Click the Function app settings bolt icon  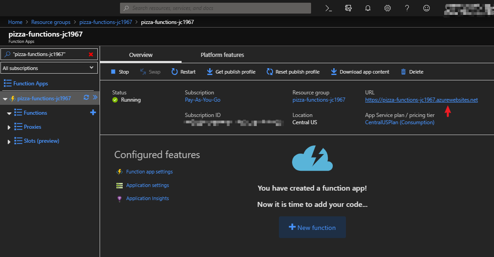point(120,172)
